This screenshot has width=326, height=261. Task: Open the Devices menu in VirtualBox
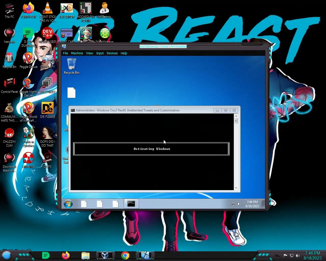(x=112, y=53)
